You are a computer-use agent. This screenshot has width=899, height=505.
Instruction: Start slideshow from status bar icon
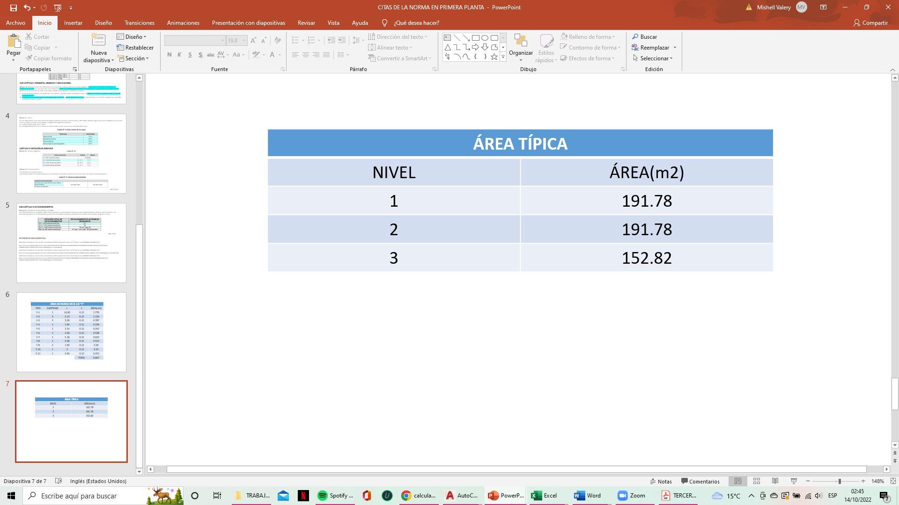point(794,481)
